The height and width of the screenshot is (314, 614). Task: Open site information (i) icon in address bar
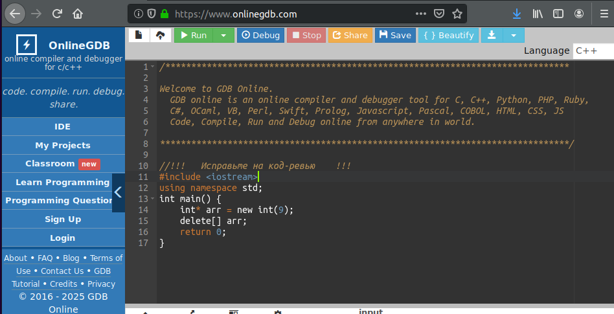(138, 14)
